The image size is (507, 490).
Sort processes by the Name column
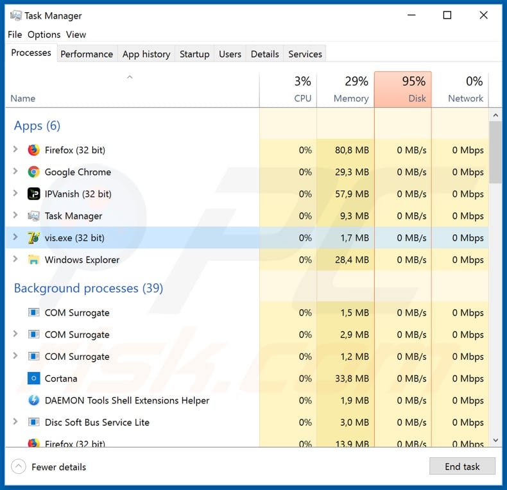click(132, 90)
